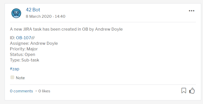Click the Assignee: Andrew Doyle line
Viewport: 203px width, 104px height.
[34, 43]
